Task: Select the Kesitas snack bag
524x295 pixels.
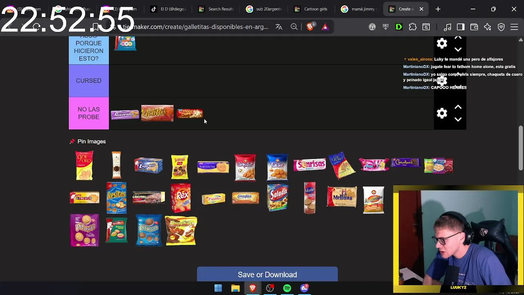Action: [117, 198]
